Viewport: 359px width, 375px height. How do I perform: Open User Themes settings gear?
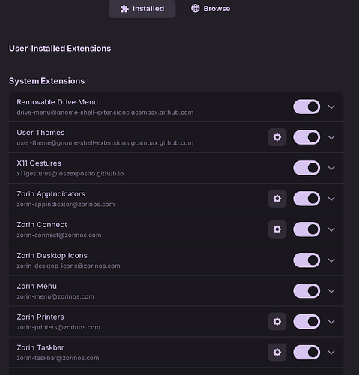[277, 137]
